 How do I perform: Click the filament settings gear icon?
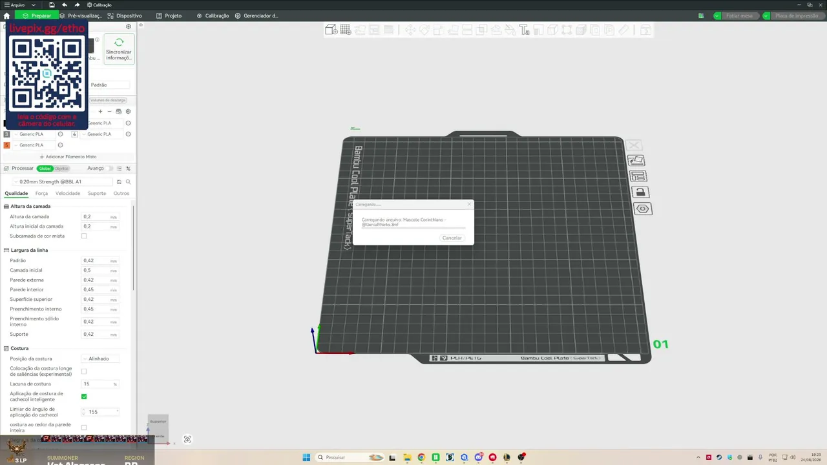coord(128,112)
